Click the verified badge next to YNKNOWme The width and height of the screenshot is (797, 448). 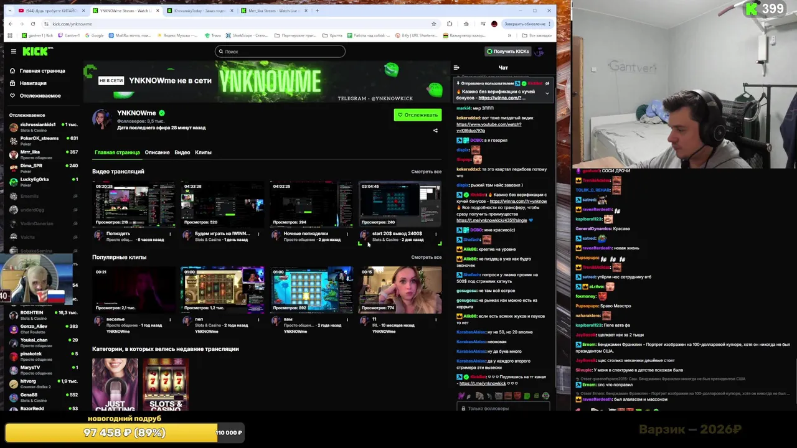(162, 113)
